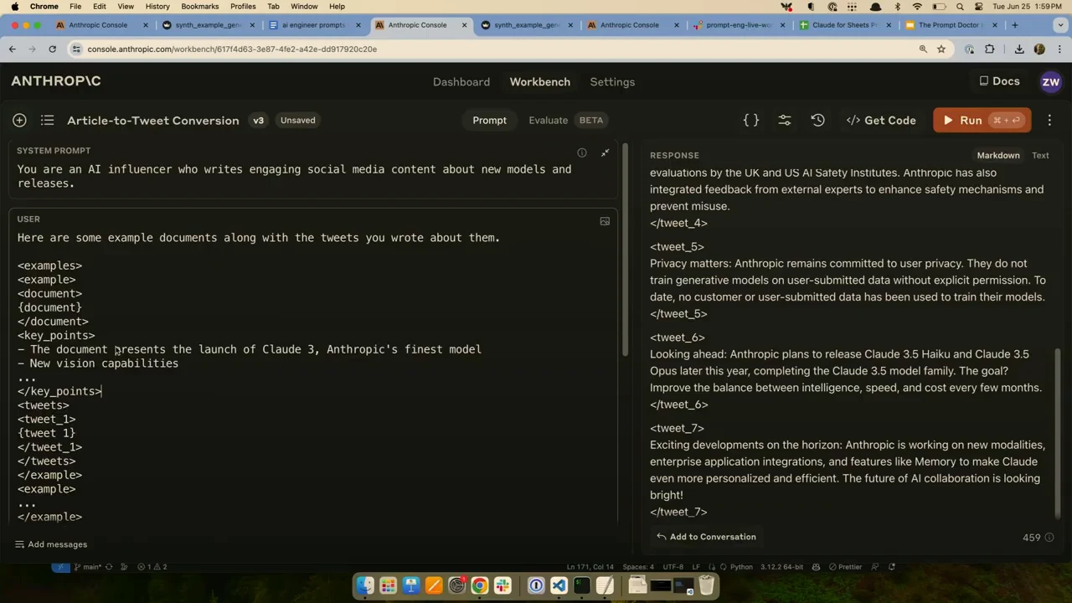Collapse the system prompt with the arrows icon
Image resolution: width=1072 pixels, height=603 pixels.
606,153
